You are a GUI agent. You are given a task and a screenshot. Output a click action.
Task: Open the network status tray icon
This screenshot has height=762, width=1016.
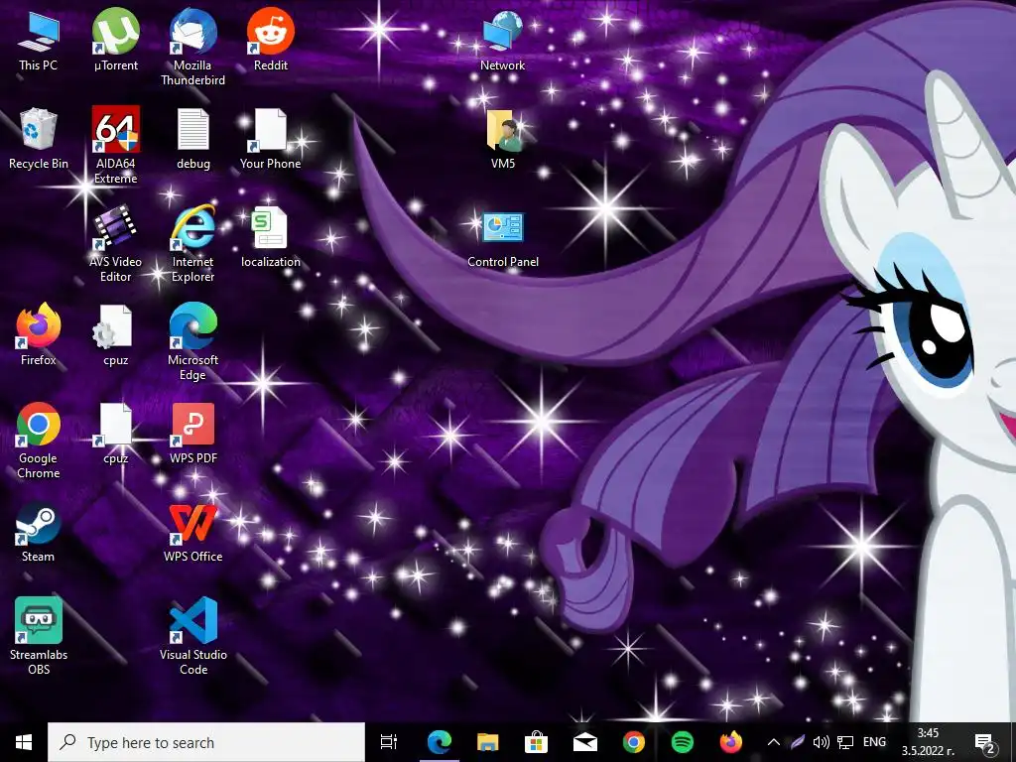tap(845, 742)
